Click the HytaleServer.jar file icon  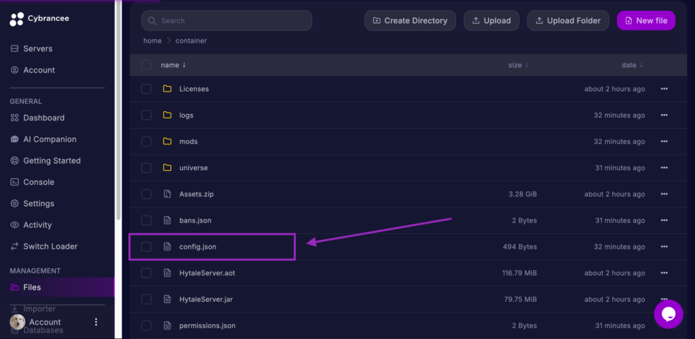[167, 299]
